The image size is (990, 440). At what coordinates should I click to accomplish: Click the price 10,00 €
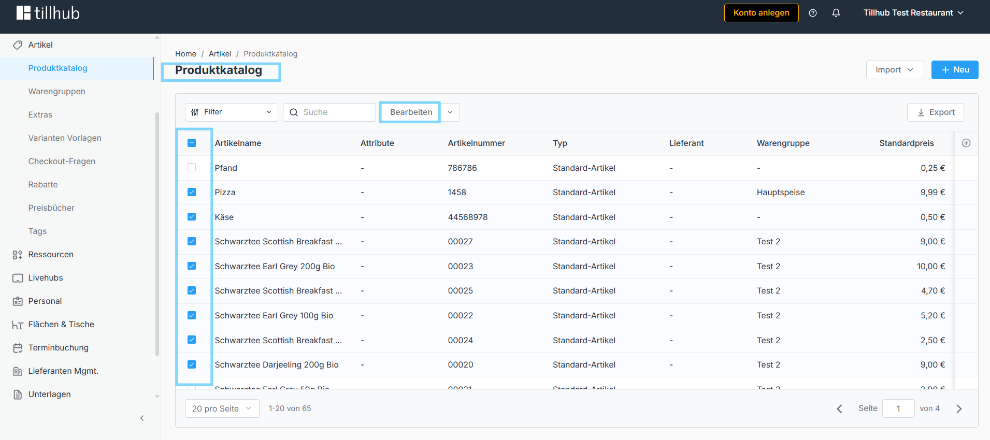(x=931, y=267)
